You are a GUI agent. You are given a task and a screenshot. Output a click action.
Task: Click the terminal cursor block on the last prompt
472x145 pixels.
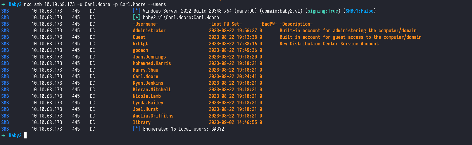point(25,135)
